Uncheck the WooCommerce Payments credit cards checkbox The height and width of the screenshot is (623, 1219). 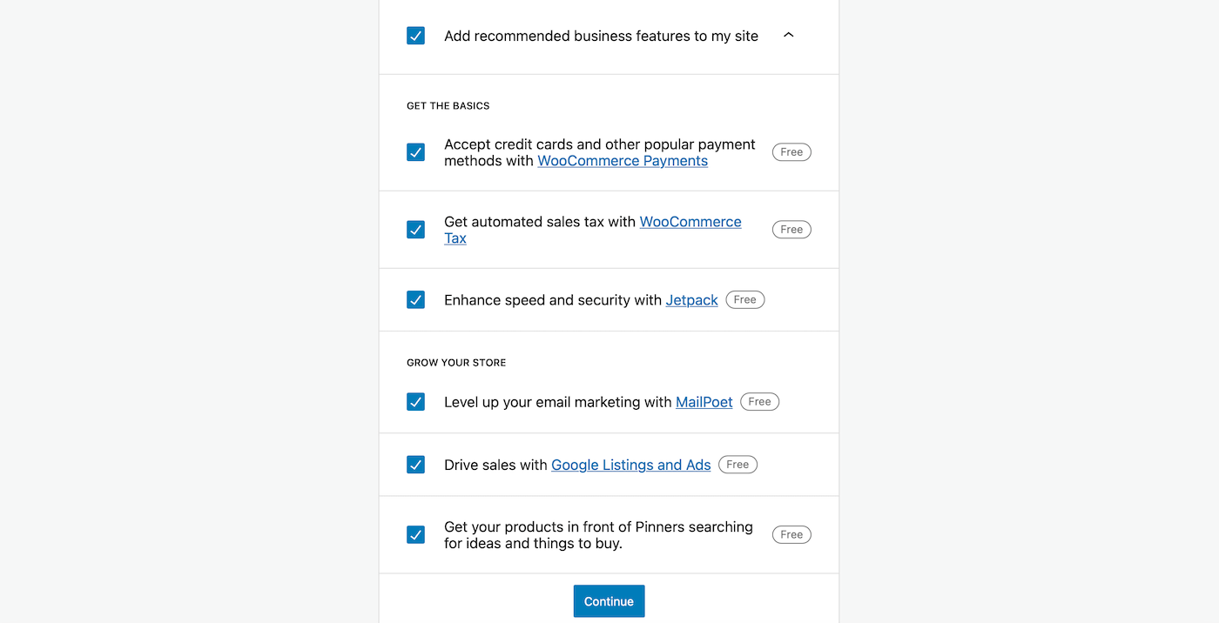[415, 151]
